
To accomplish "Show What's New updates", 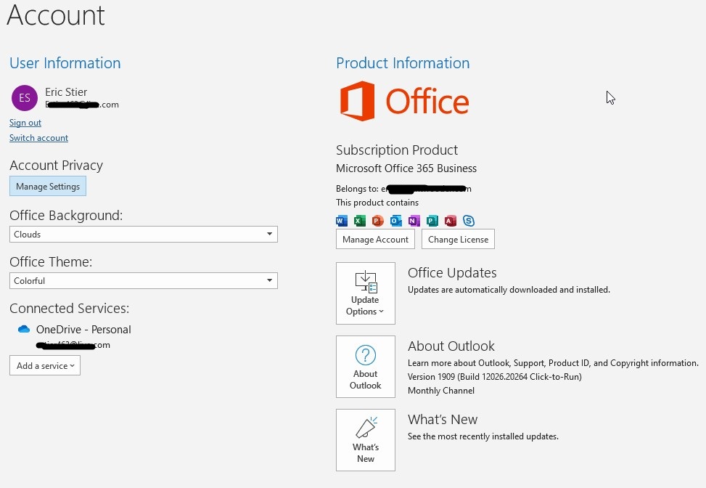I will [x=365, y=440].
